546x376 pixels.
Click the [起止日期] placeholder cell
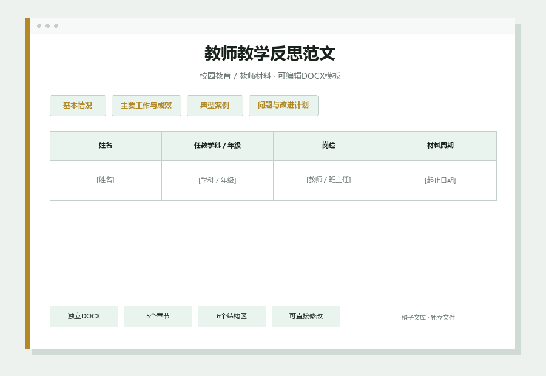(440, 180)
